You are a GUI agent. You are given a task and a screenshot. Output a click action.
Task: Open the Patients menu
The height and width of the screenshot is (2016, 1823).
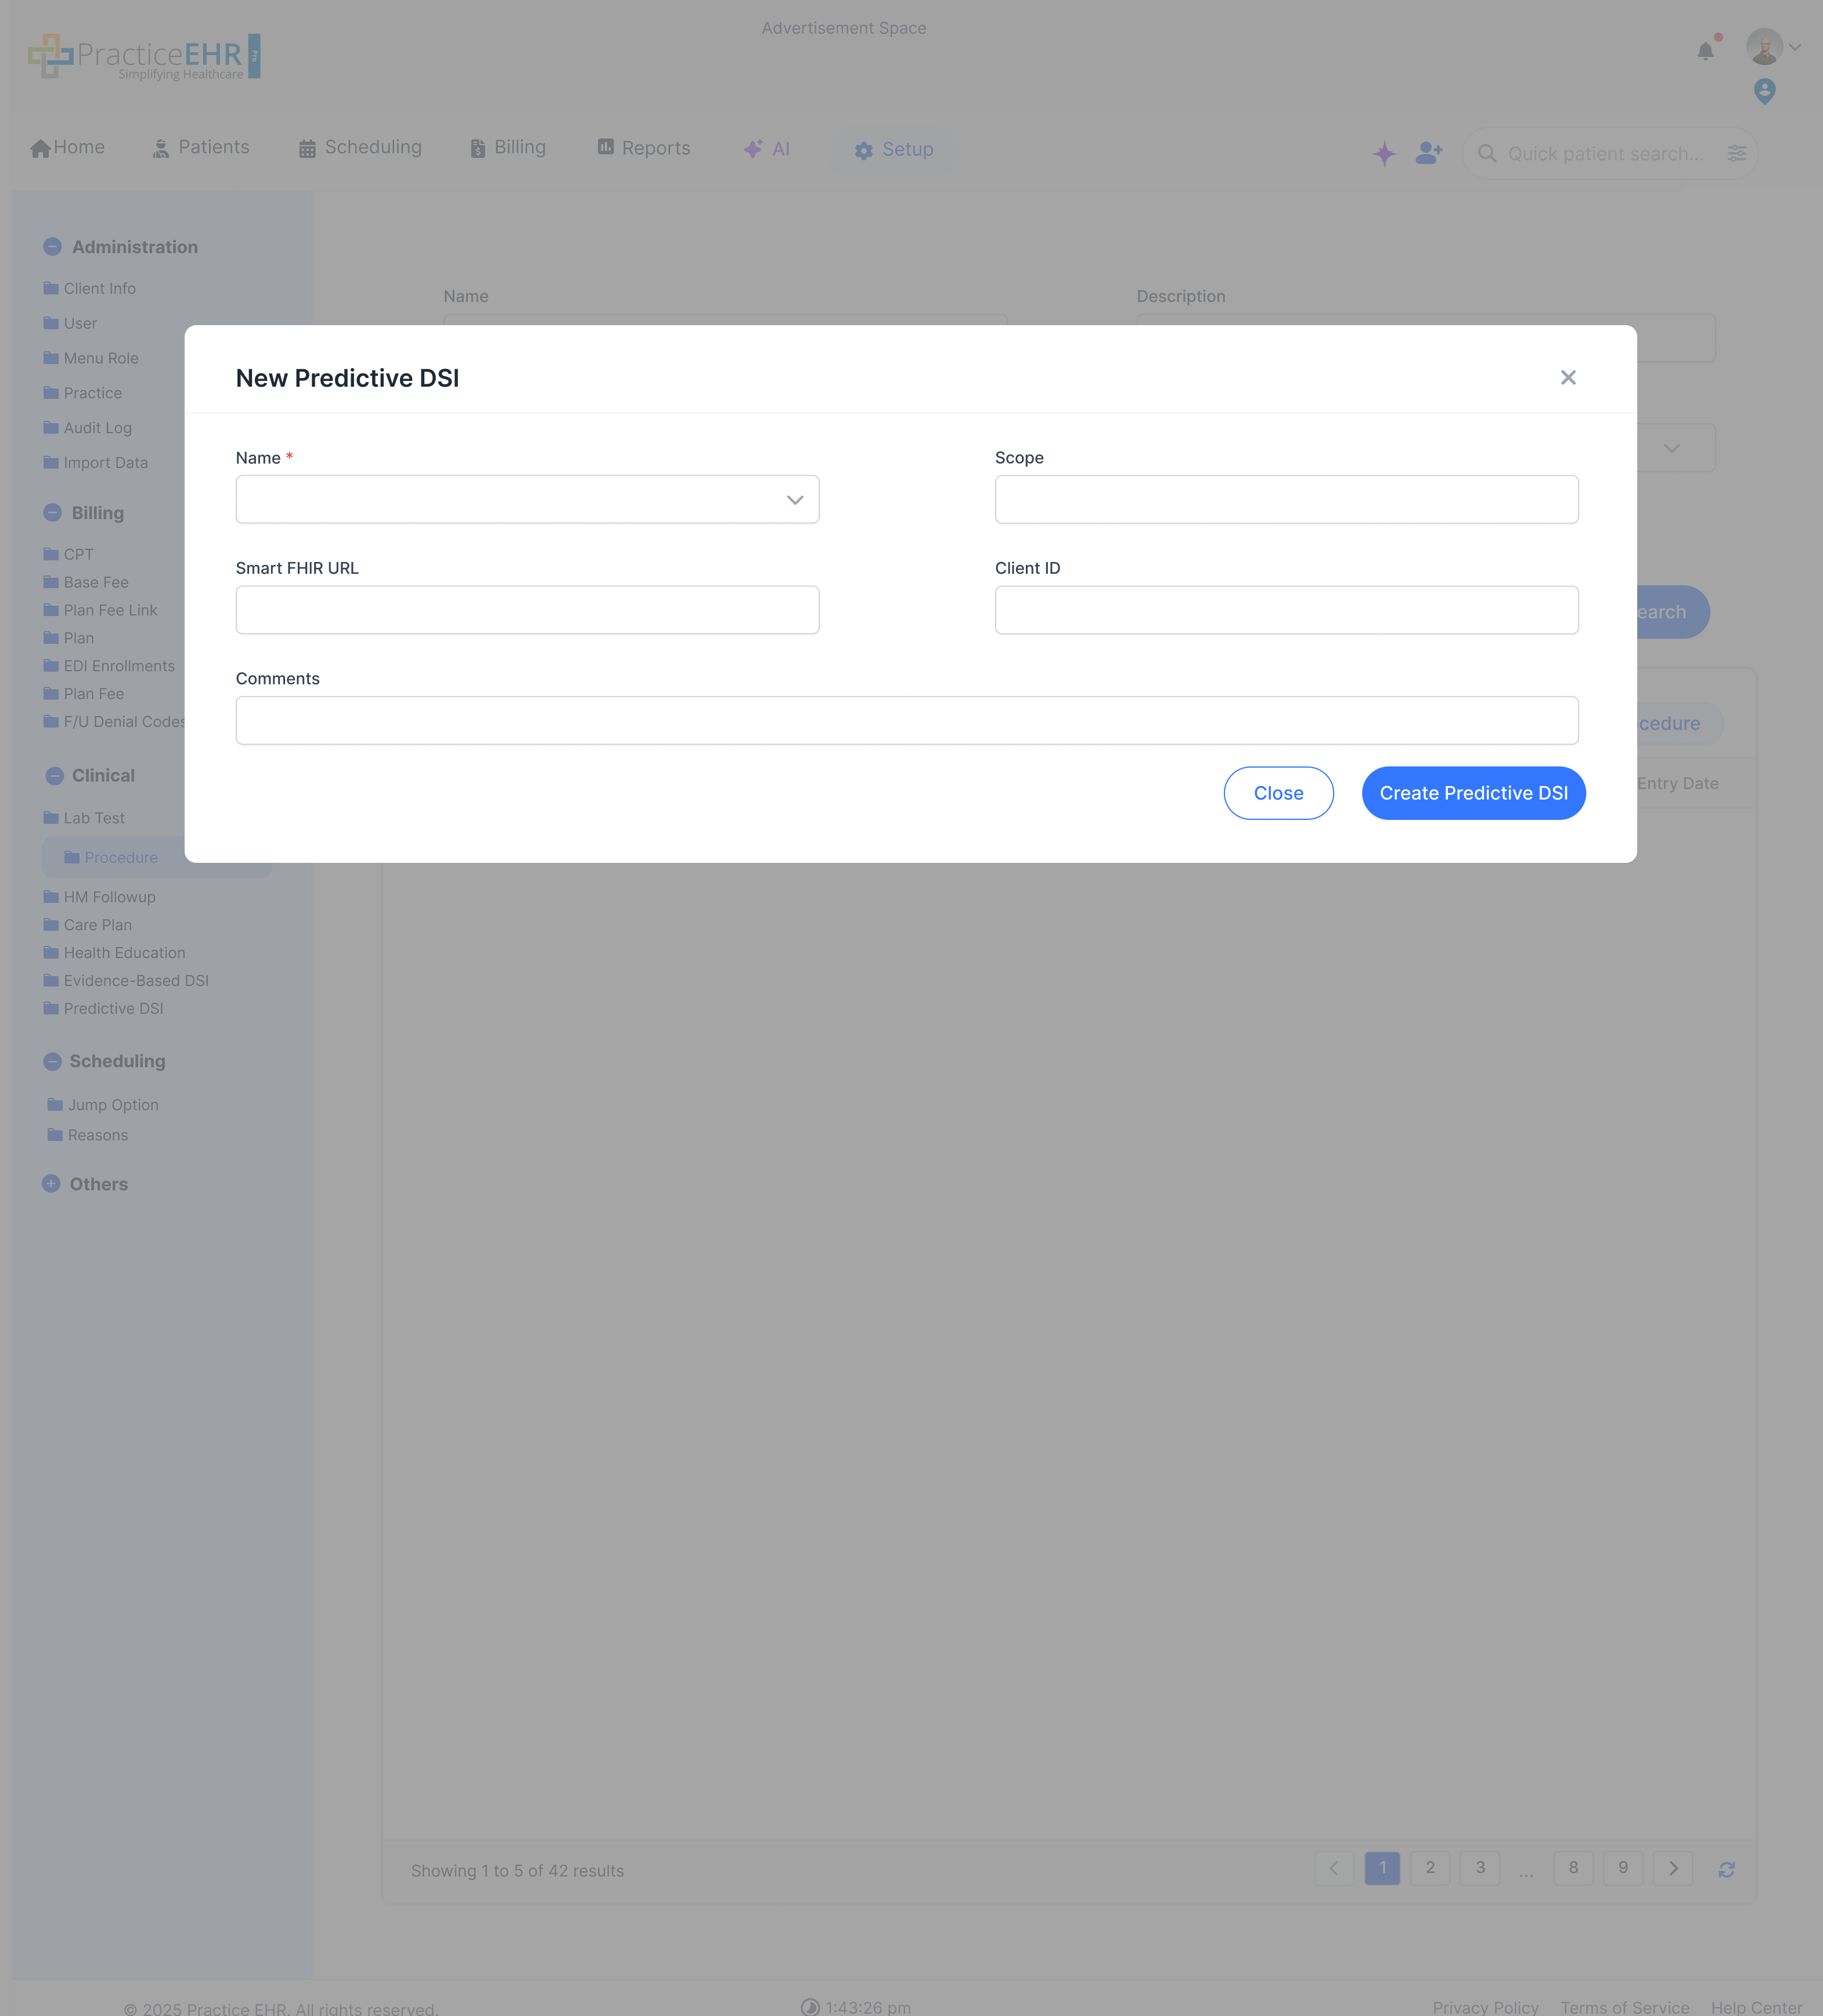pos(201,147)
